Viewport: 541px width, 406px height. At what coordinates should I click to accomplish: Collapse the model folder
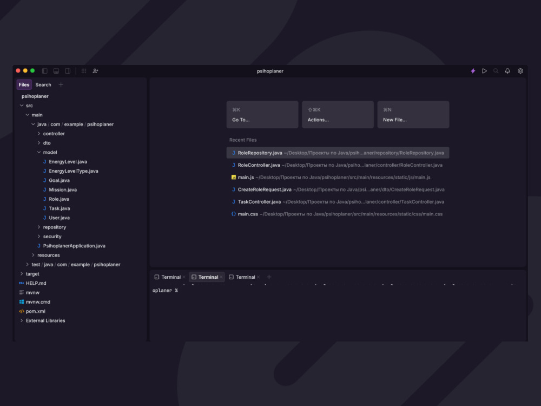(39, 152)
